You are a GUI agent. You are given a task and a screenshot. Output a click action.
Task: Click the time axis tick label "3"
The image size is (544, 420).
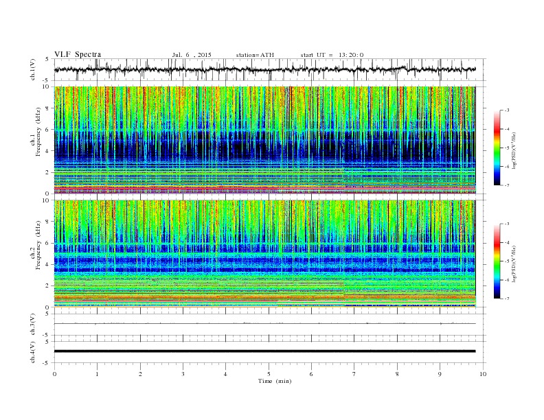tap(183, 374)
